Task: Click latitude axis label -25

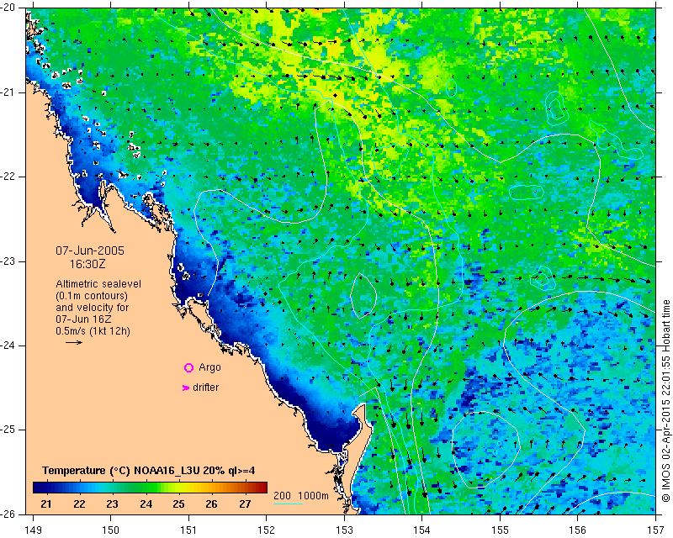Action: click(x=8, y=430)
